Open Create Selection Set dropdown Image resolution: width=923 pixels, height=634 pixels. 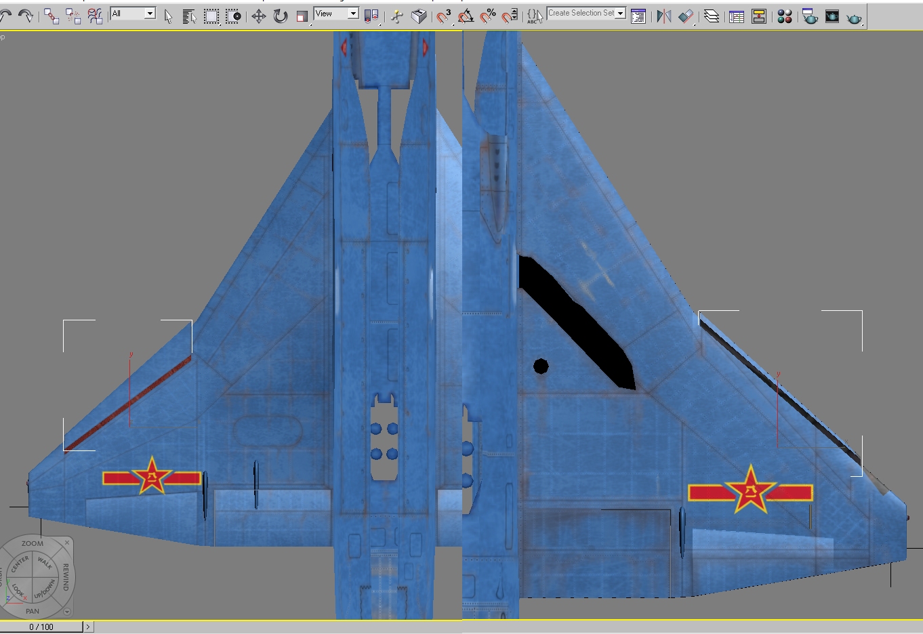point(586,13)
